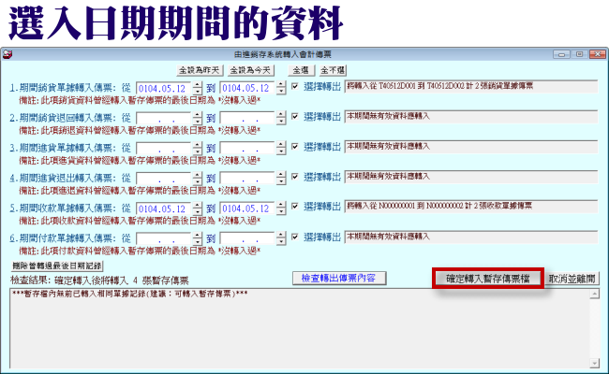Viewport: 609px width, 374px height.
Task: Click 取消並離開 to cancel and exit
Action: [x=572, y=278]
